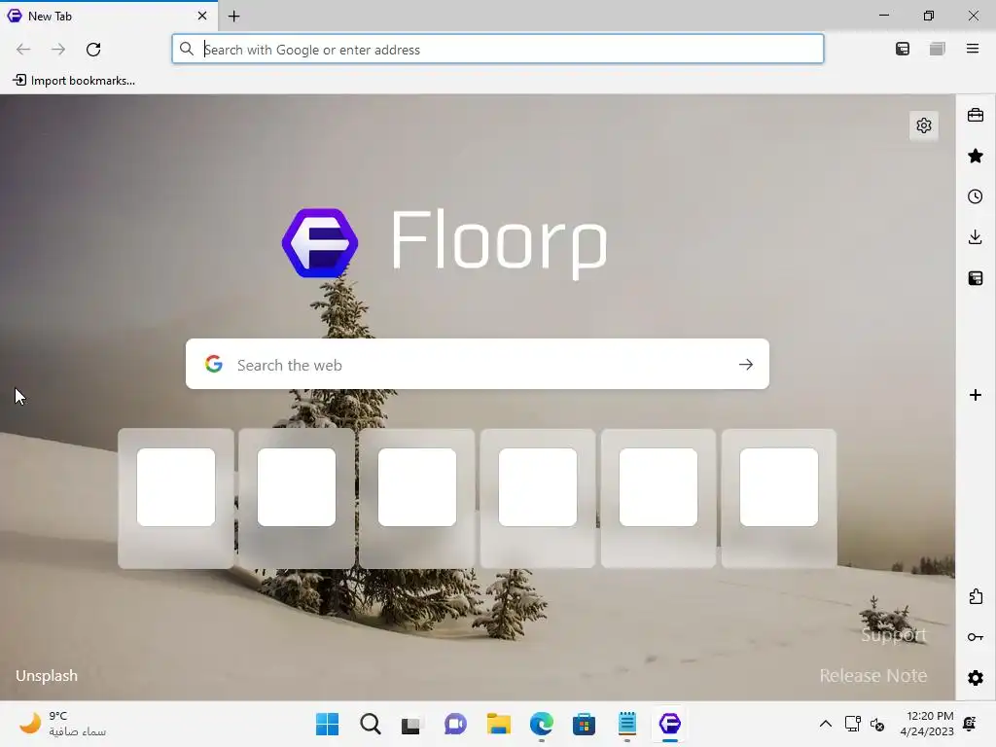Open weather widget showing 9°C
Screen dimensions: 996x747
(62, 724)
